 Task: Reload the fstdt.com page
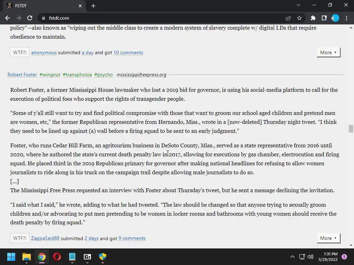click(30, 18)
